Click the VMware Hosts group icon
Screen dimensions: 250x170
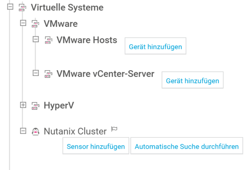click(48, 40)
